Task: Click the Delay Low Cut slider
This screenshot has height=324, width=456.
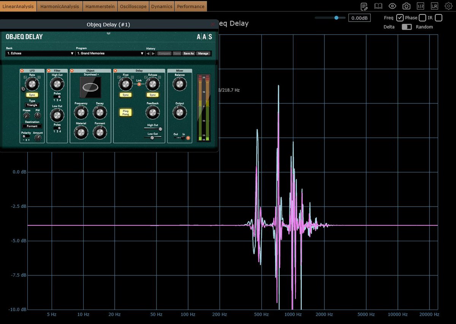Action: 153,138
